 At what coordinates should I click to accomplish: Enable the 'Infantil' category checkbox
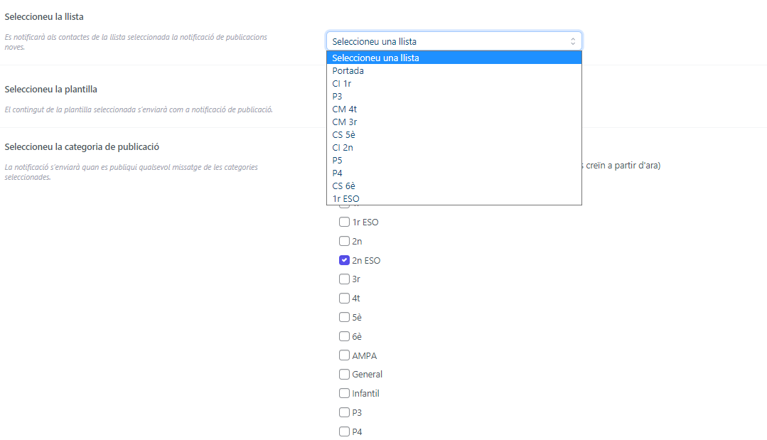tap(345, 393)
